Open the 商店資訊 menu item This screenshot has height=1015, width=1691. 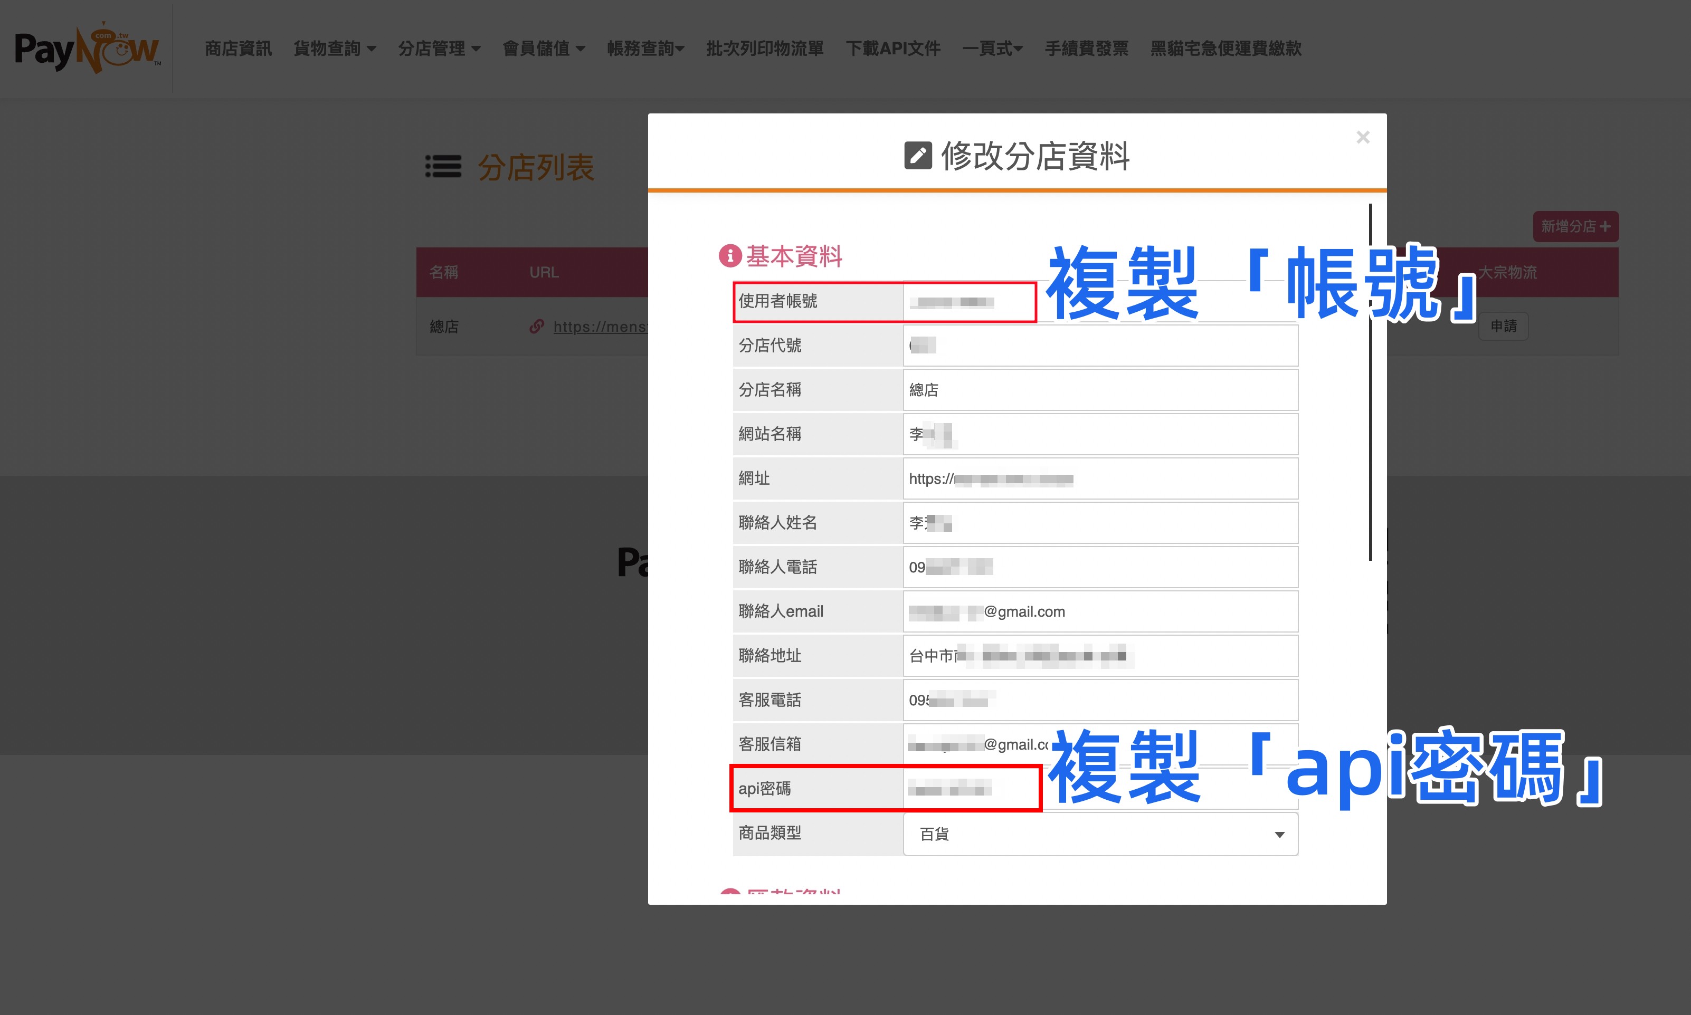(x=238, y=49)
